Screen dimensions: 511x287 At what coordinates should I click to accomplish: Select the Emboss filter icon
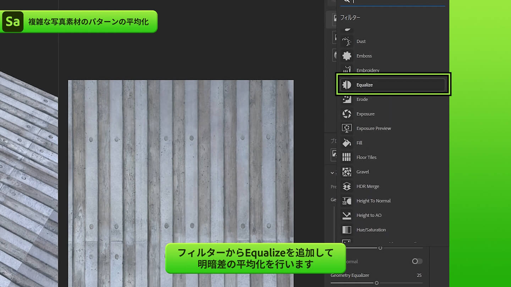click(347, 56)
